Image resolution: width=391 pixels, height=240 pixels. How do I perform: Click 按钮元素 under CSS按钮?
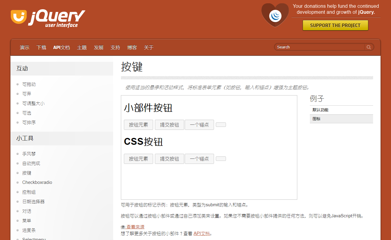click(138, 159)
